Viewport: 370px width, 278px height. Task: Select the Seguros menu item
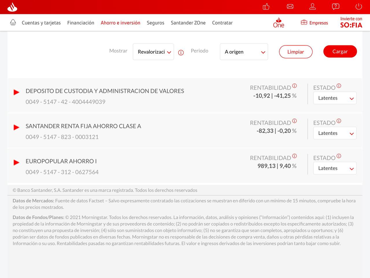[155, 23]
